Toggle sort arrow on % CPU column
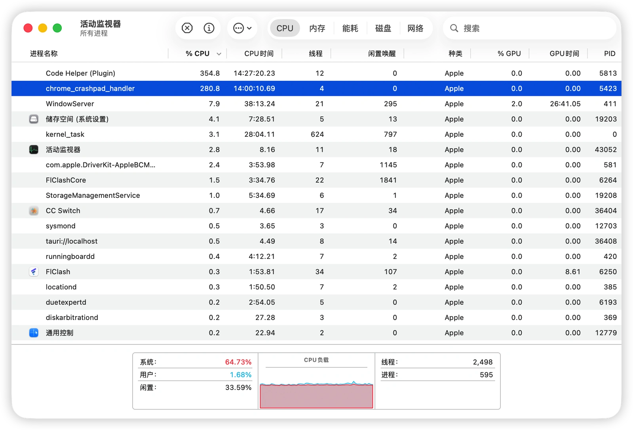 tap(219, 54)
